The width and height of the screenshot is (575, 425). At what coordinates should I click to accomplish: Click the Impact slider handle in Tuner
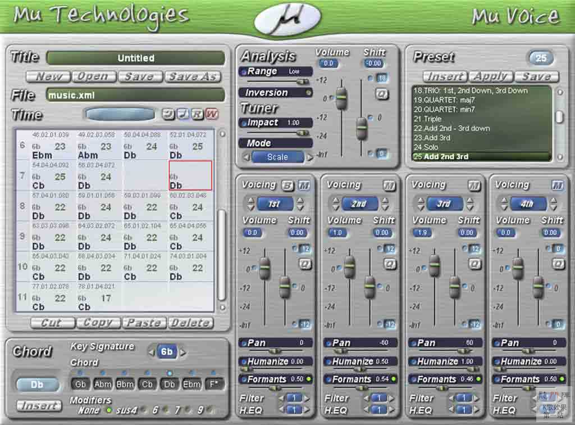(x=302, y=133)
